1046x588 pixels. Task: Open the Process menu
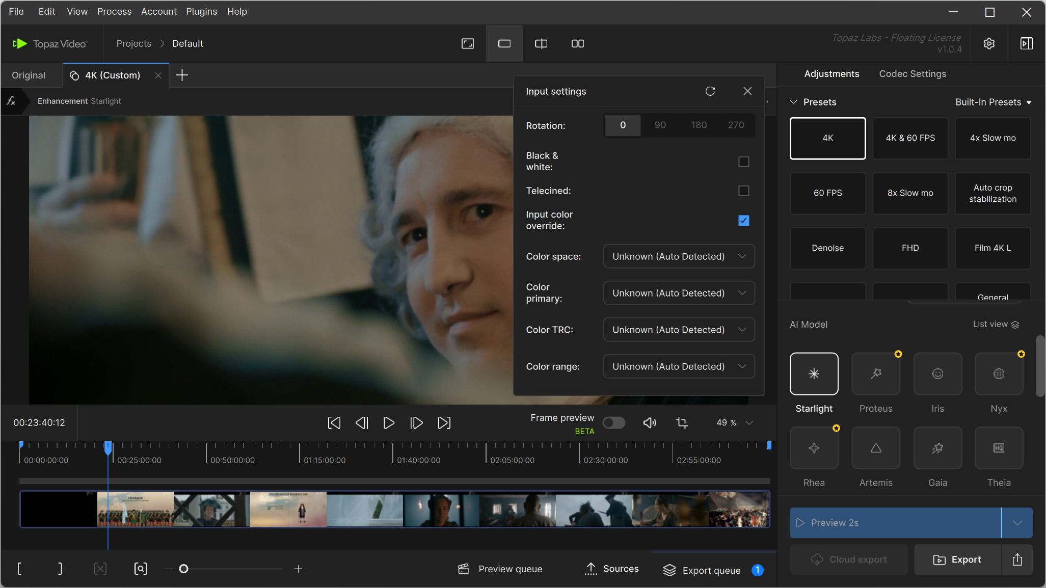pos(114,11)
